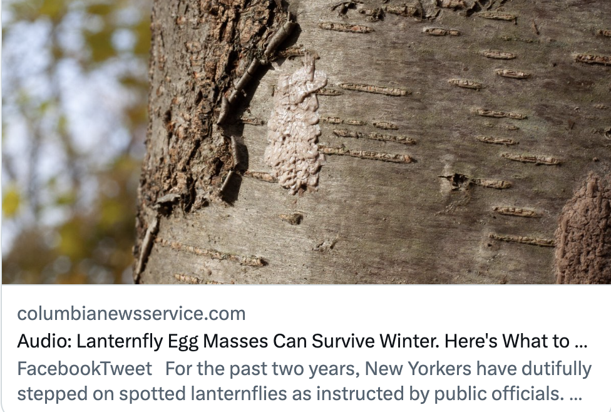Click the "FacebookTweet" text in the description
This screenshot has width=611, height=412.
tap(85, 369)
